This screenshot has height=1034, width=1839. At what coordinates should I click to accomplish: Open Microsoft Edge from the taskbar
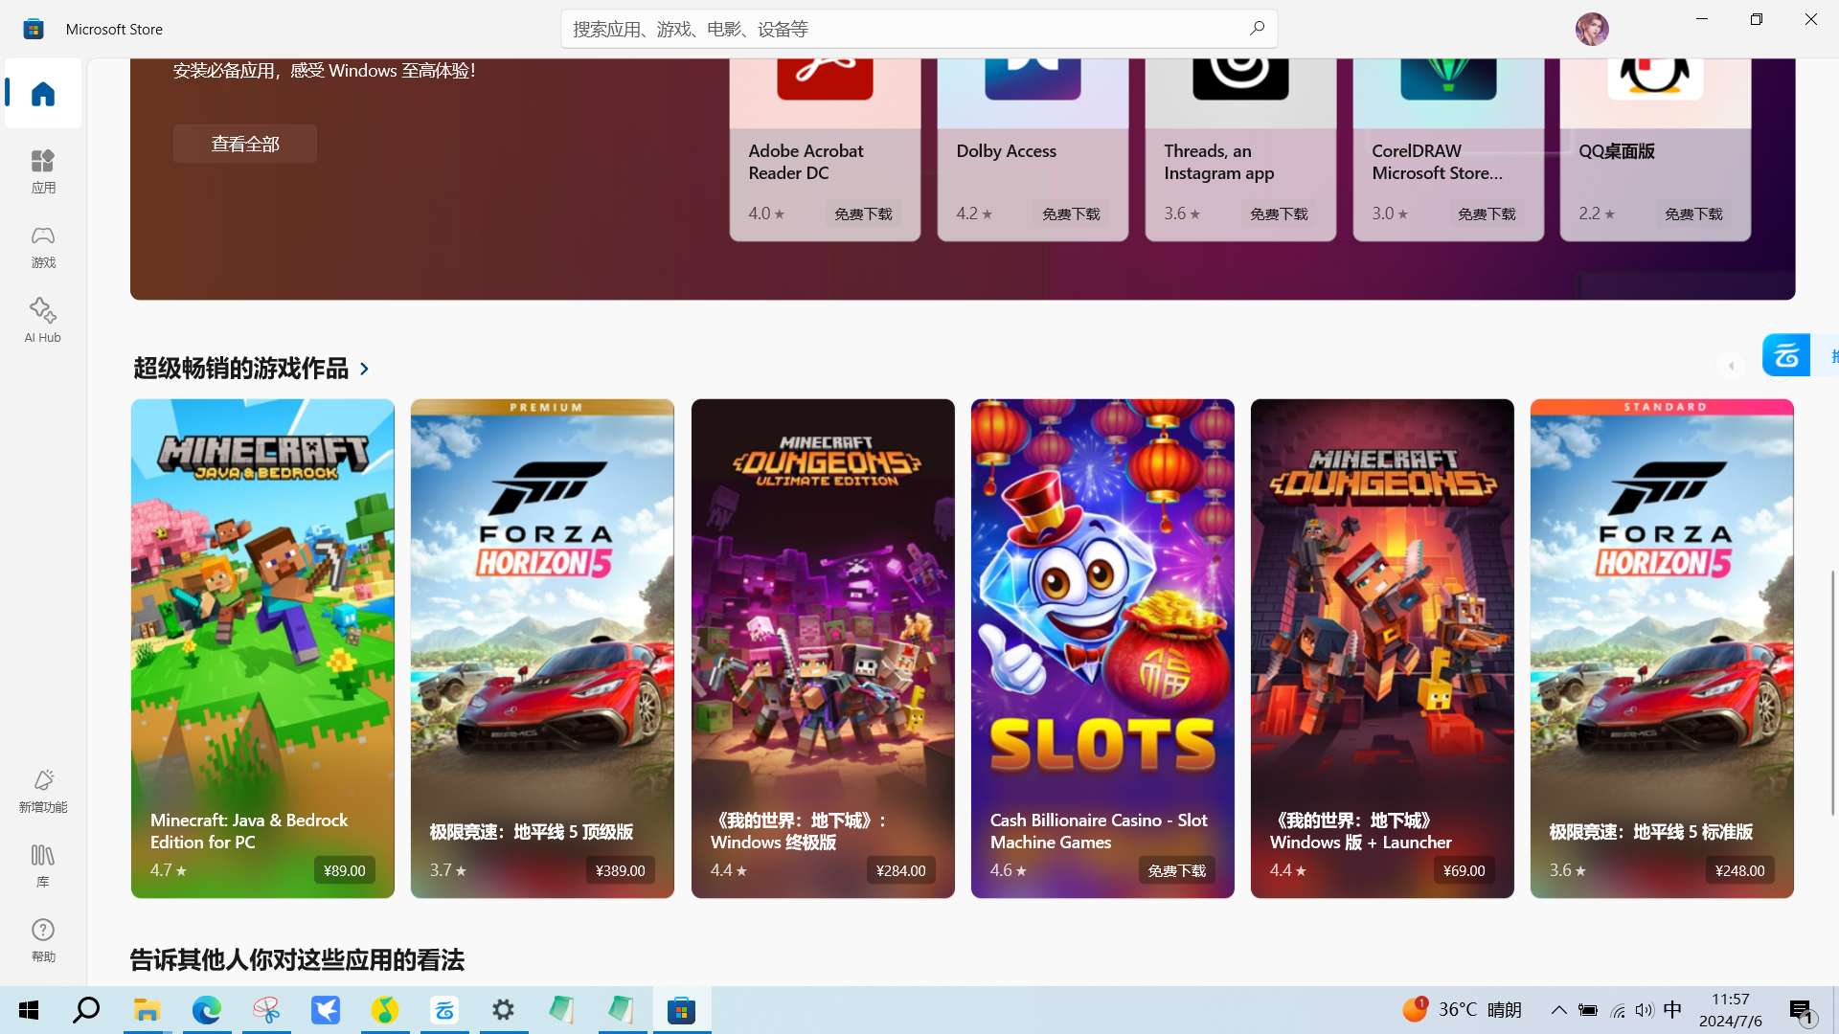point(207,1010)
